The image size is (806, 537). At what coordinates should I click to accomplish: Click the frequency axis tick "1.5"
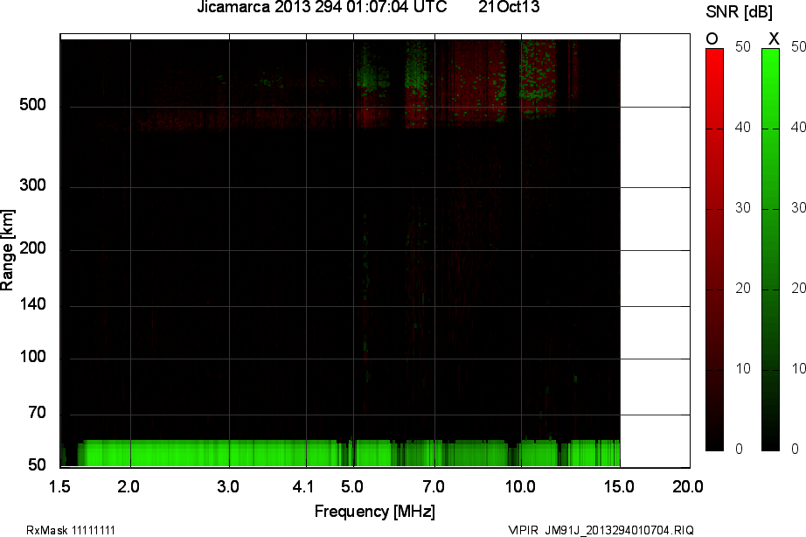tap(59, 486)
